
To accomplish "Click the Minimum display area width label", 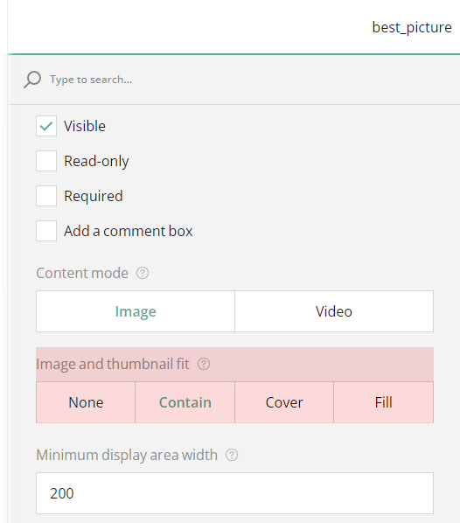I will [x=127, y=455].
